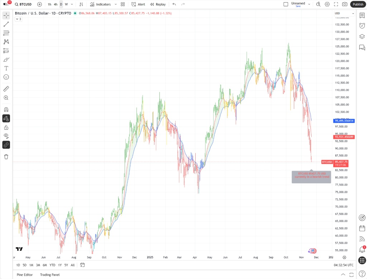Toggle magnet mode on
This screenshot has width=367, height=279.
[x=6, y=109]
